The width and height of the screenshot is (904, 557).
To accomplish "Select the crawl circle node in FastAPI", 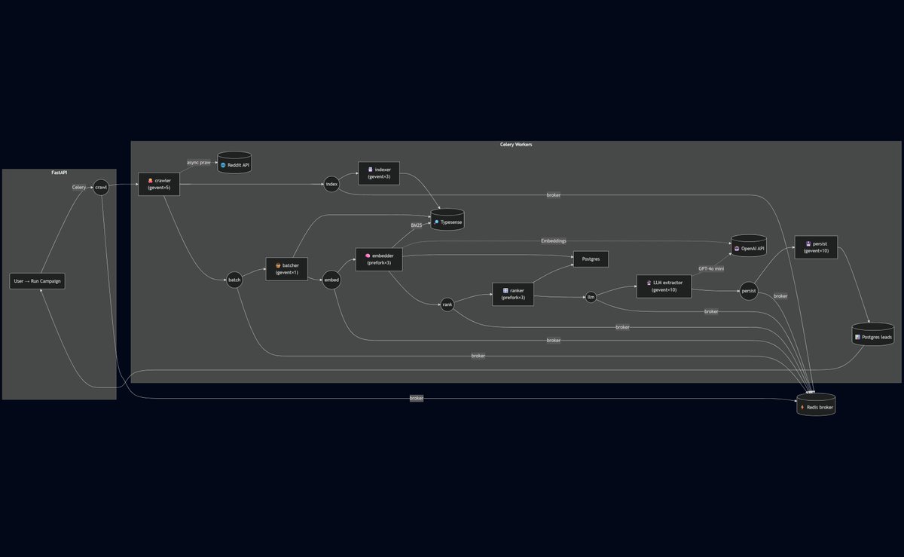I will coord(101,187).
